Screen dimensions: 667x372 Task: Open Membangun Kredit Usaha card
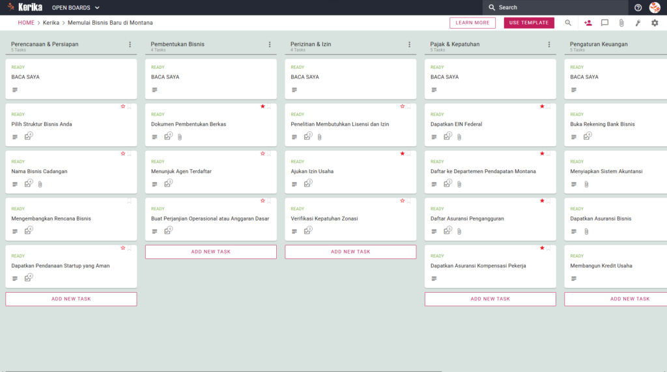pyautogui.click(x=616, y=266)
